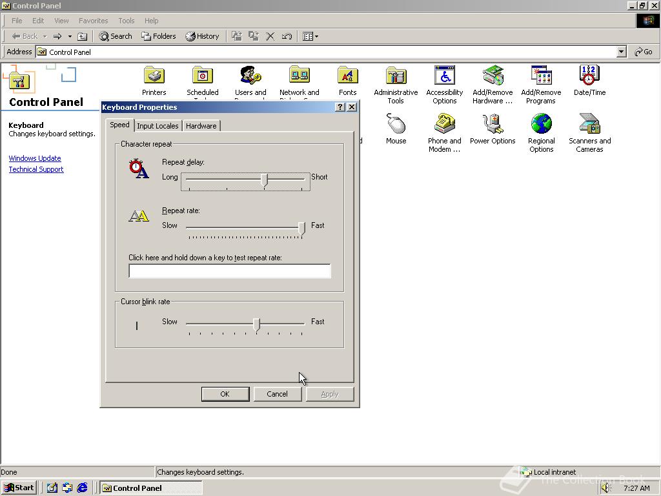
Task: Click the Search toolbar button
Action: pyautogui.click(x=116, y=36)
